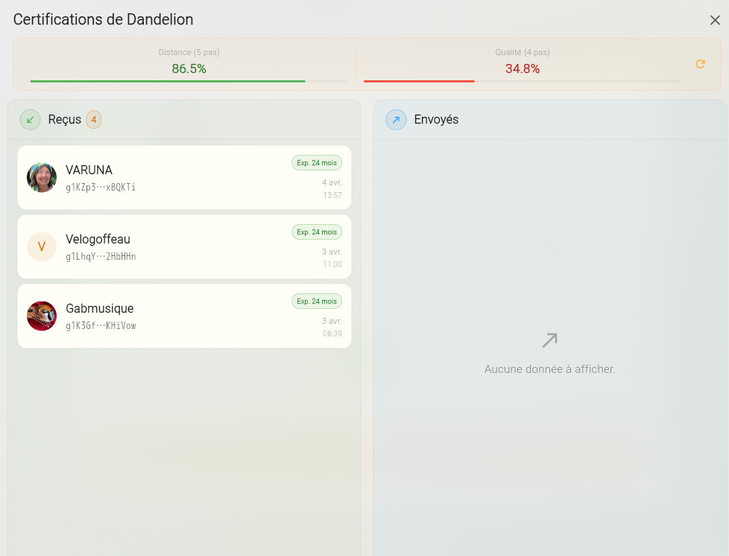Click Gabmusique's profile picture
Viewport: 729px width, 556px height.
42,316
